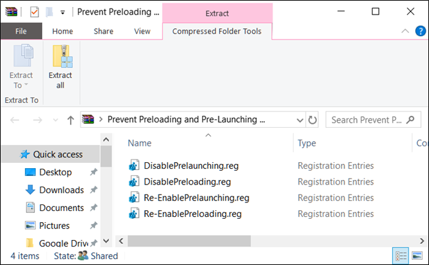Switch to the View ribbon tab
429x265 pixels.
[142, 31]
